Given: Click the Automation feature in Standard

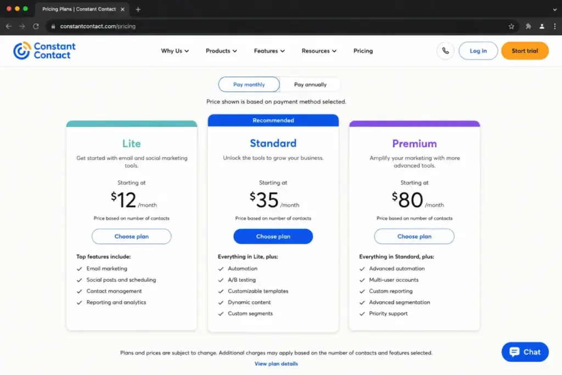Looking at the screenshot, I should pyautogui.click(x=243, y=268).
